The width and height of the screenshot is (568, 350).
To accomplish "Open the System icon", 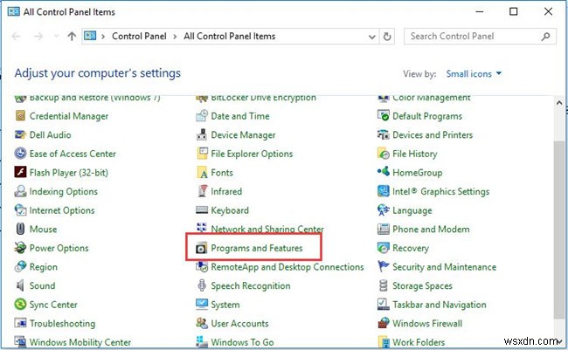I will (202, 304).
